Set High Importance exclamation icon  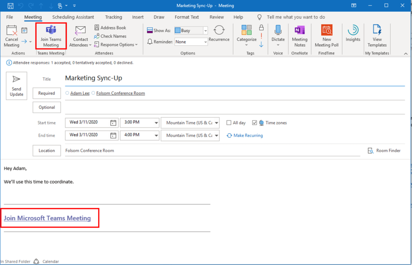tap(261, 36)
